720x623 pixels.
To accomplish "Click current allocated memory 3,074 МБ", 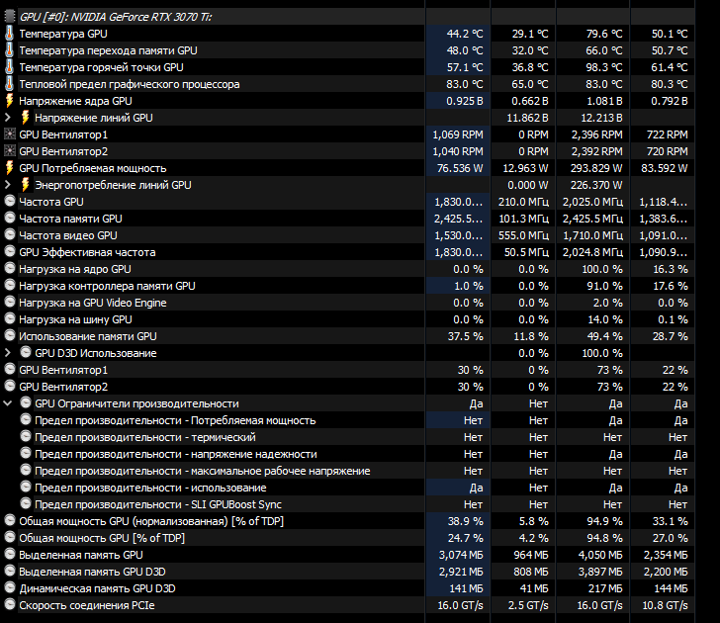I will tap(461, 555).
